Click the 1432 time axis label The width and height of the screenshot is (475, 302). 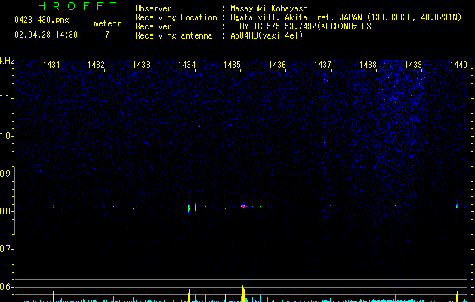tap(96, 65)
